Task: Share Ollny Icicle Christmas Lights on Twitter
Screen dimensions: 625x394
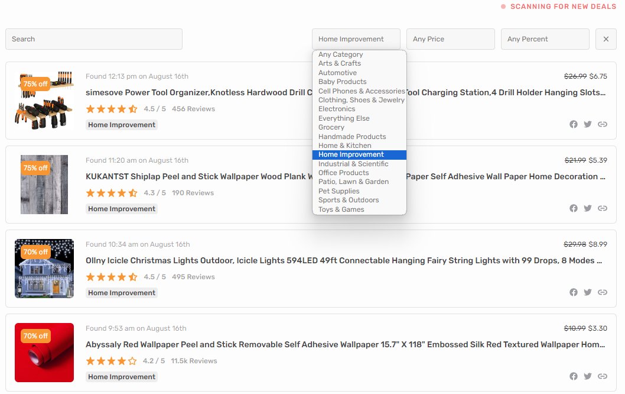Action: [588, 292]
